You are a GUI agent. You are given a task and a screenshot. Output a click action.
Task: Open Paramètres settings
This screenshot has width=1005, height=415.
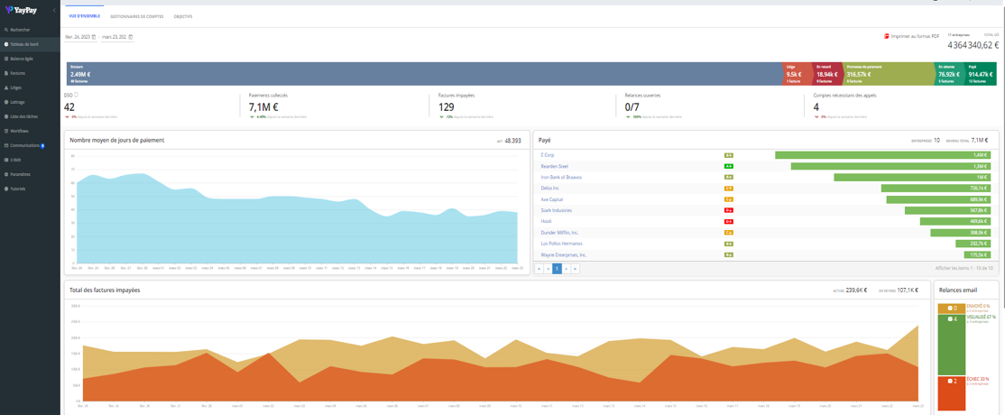[x=20, y=174]
